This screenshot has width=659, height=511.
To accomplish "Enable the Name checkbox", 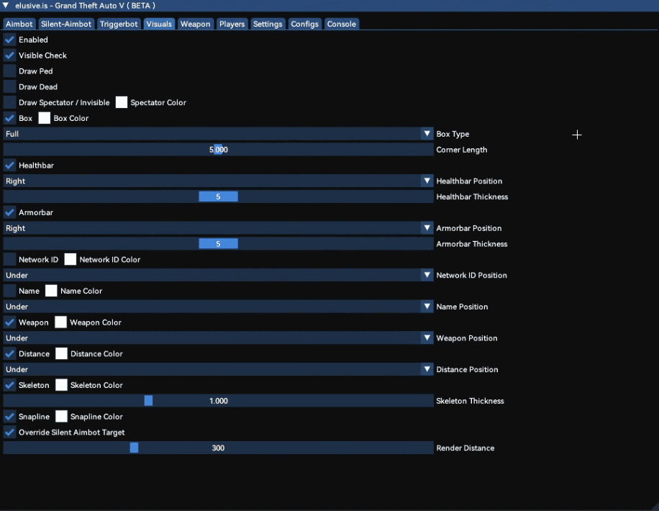I will pos(9,291).
